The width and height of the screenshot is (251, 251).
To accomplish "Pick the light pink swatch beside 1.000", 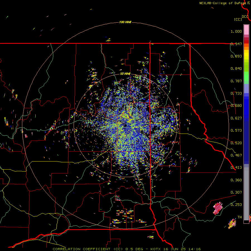I will (x=246, y=30).
